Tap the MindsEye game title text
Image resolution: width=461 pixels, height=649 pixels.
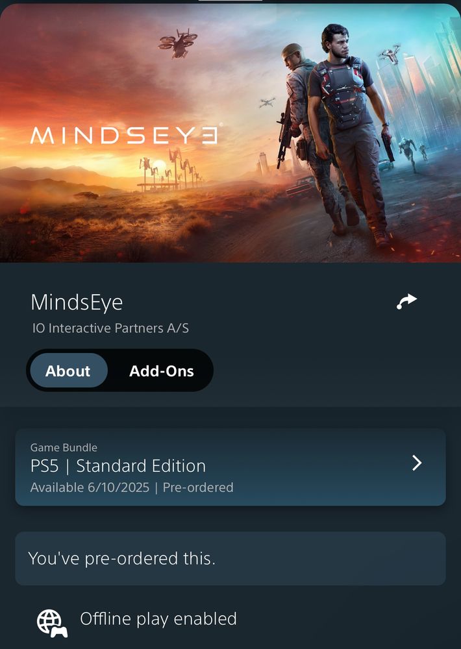[x=77, y=302]
